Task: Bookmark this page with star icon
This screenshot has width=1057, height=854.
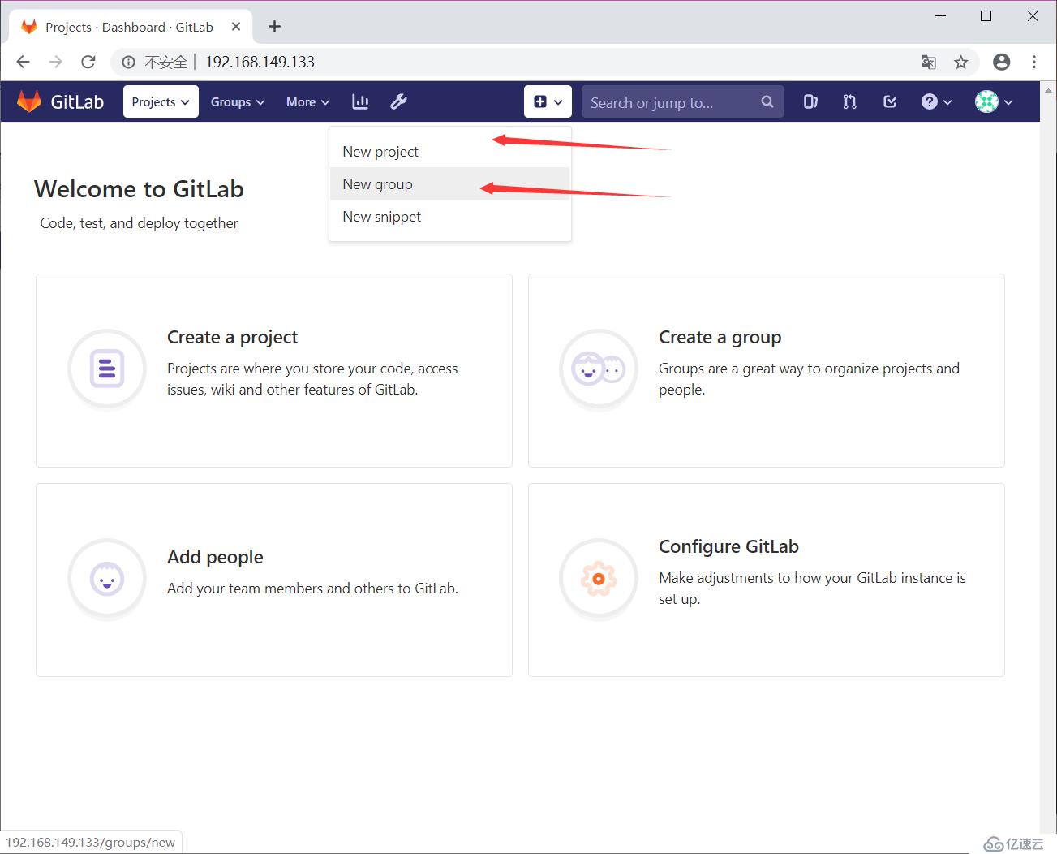Action: pos(961,62)
